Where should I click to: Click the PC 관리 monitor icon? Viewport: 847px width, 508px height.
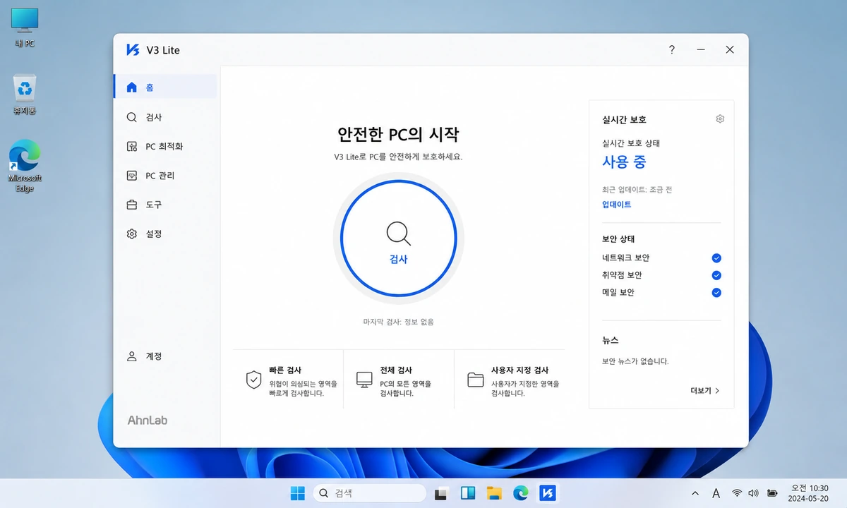tap(131, 176)
